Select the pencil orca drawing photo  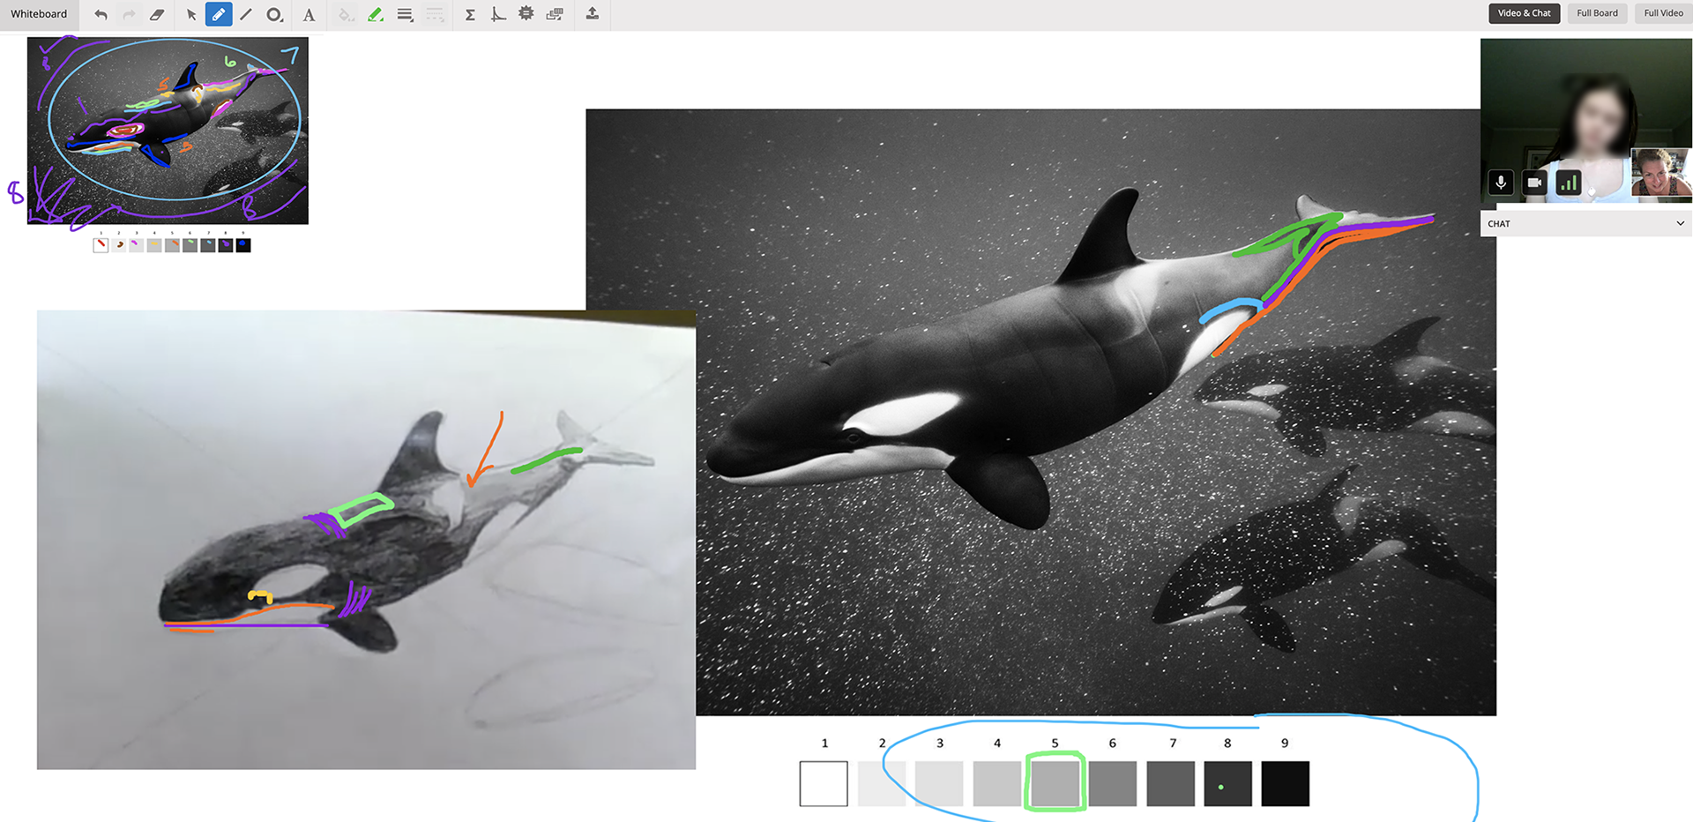coord(366,540)
